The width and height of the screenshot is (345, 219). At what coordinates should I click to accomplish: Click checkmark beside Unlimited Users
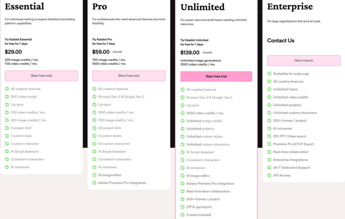[269, 89]
